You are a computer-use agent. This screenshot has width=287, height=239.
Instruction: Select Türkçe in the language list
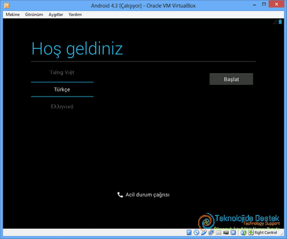coord(62,89)
